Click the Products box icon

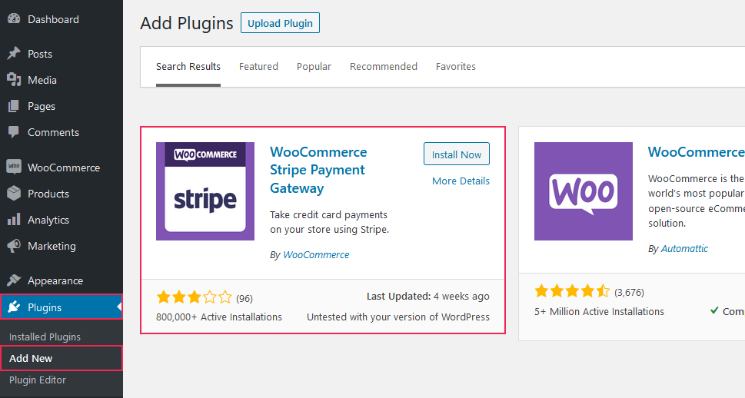[14, 193]
